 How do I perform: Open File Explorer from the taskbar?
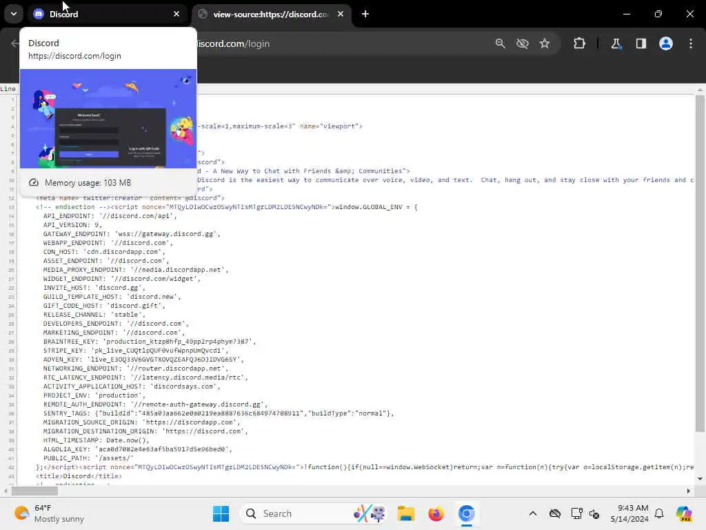point(405,513)
